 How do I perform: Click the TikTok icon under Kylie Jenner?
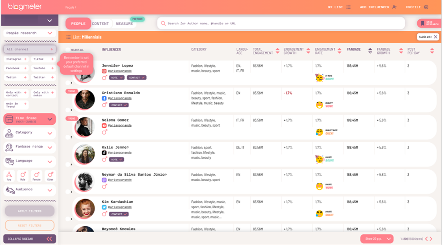104,153
